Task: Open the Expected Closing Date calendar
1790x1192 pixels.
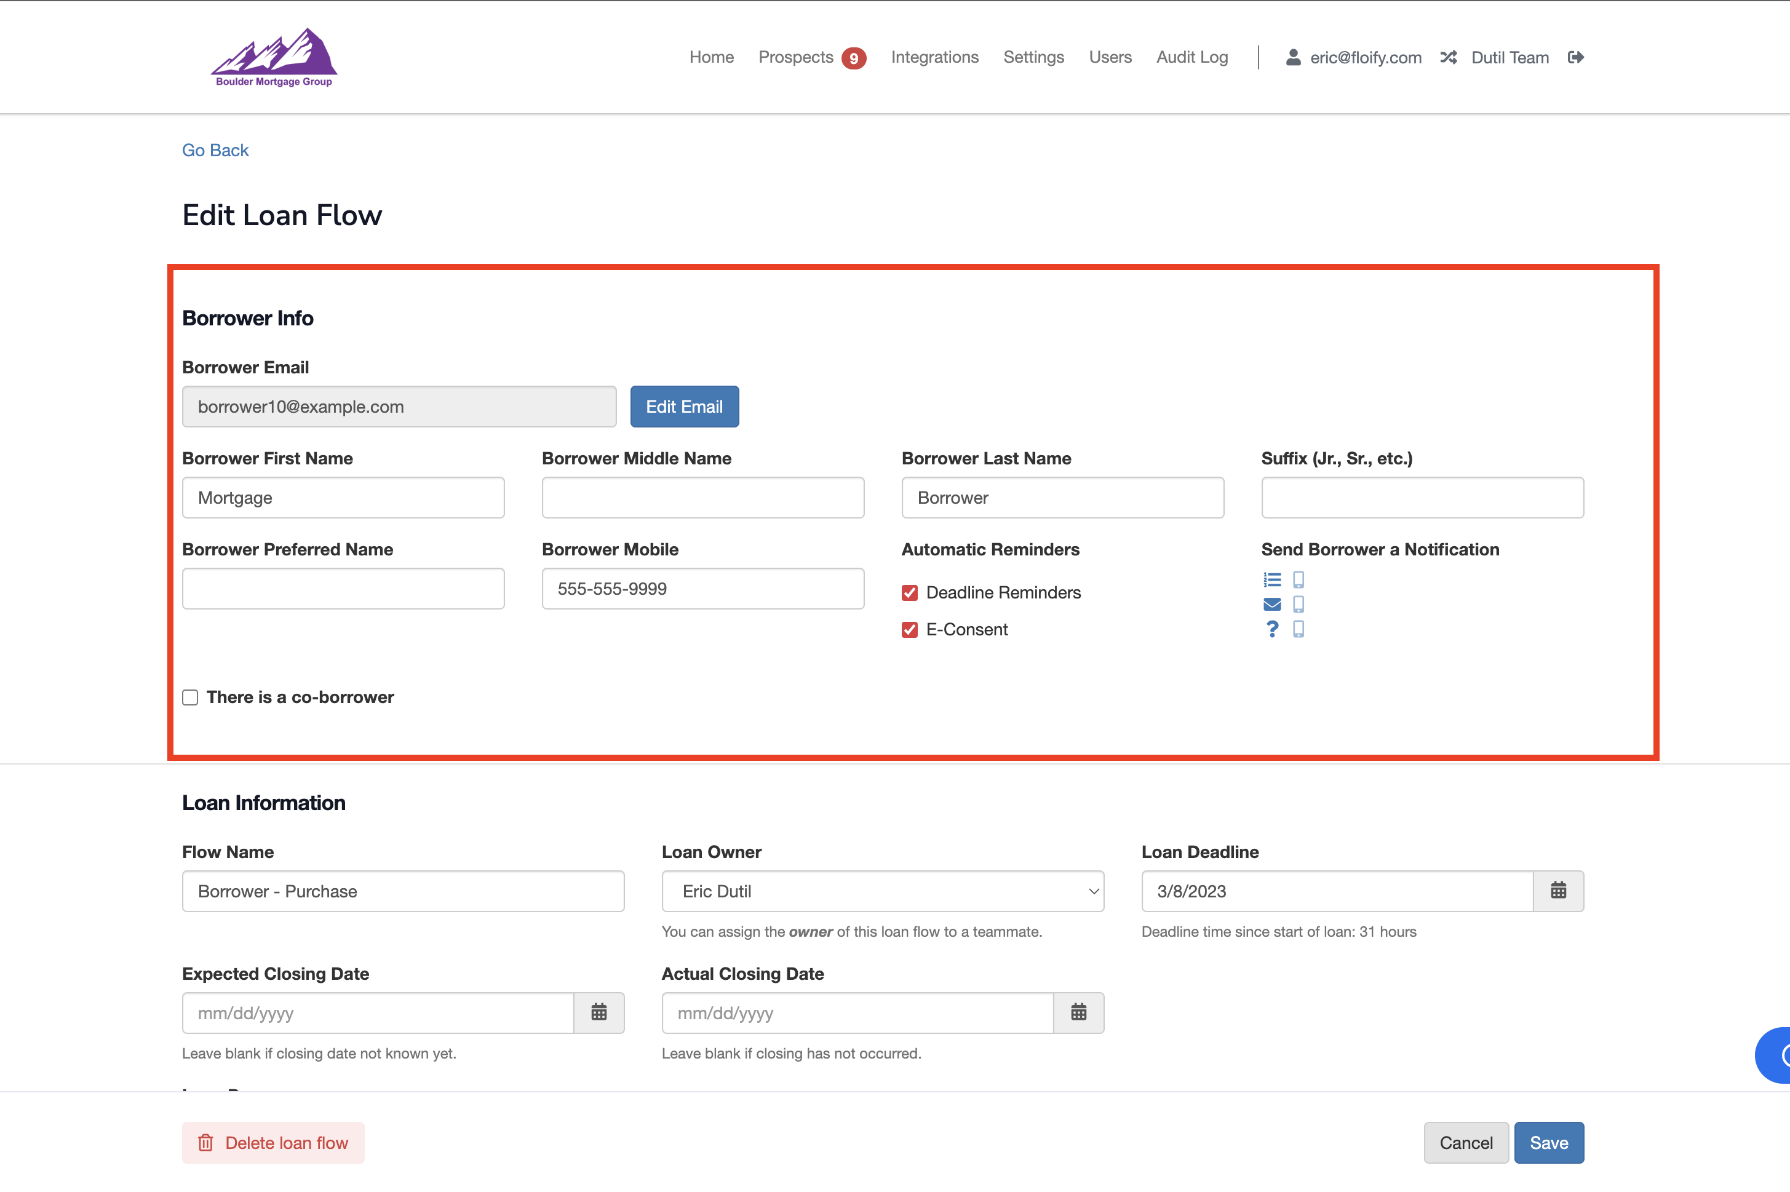Action: click(599, 1012)
